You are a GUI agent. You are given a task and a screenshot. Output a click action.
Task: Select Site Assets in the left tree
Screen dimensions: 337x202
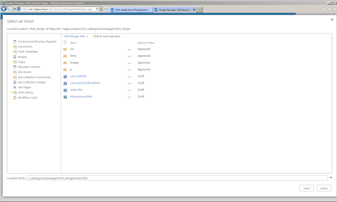(25, 72)
